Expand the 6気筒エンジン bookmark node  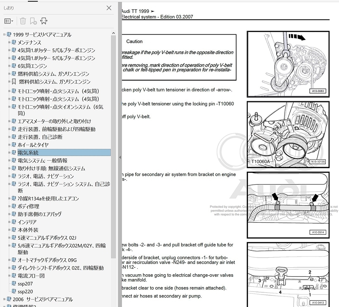[9, 66]
